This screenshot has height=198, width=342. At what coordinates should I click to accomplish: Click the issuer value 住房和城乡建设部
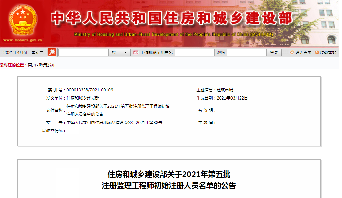[x=83, y=98]
